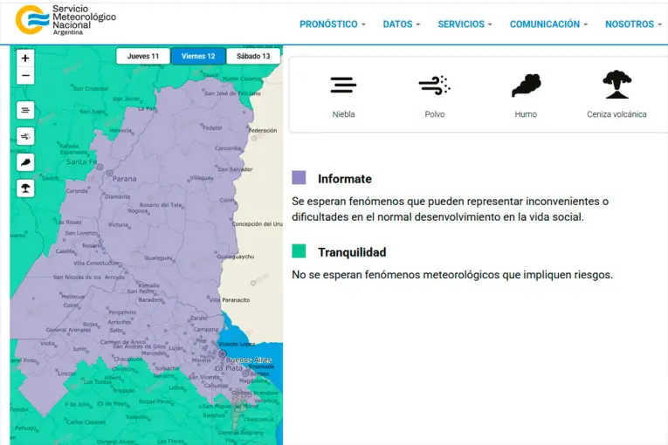Switch to the Sábado 13 tab
The image size is (668, 445).
(x=253, y=56)
